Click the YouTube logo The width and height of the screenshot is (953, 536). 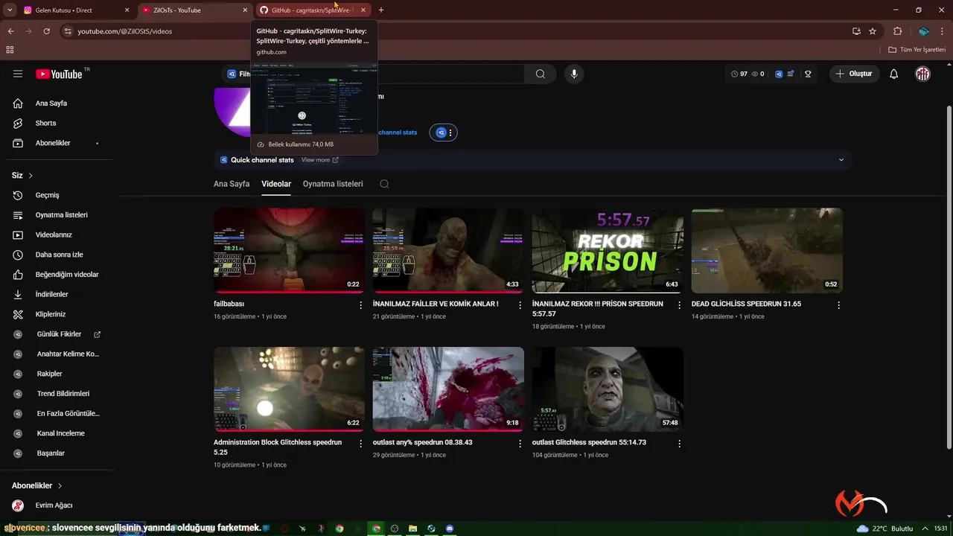[x=60, y=74]
